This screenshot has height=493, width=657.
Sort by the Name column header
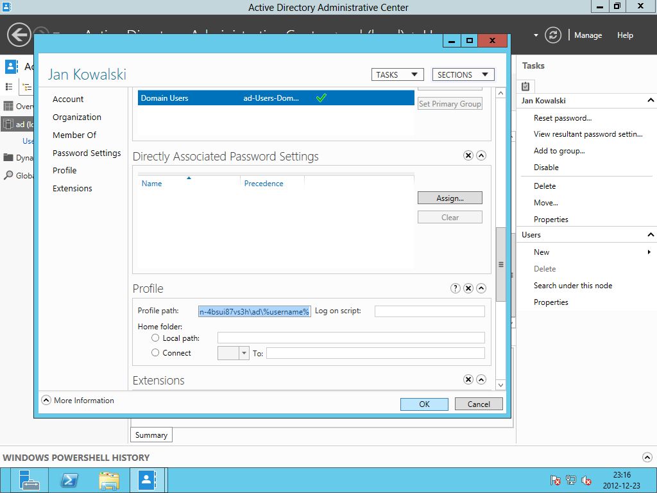[x=151, y=183]
